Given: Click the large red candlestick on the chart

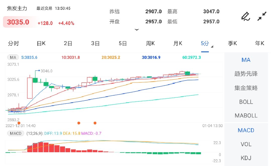Looking at the screenshot, I should click(x=30, y=88).
